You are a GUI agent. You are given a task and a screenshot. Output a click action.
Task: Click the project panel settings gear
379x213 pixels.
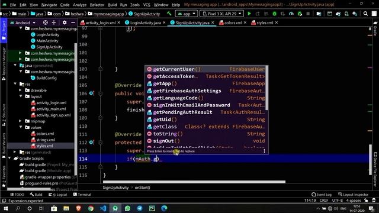(x=65, y=22)
